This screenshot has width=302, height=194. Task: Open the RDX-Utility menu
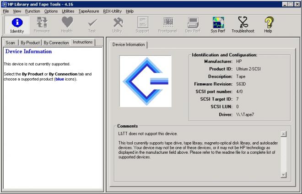(x=112, y=11)
